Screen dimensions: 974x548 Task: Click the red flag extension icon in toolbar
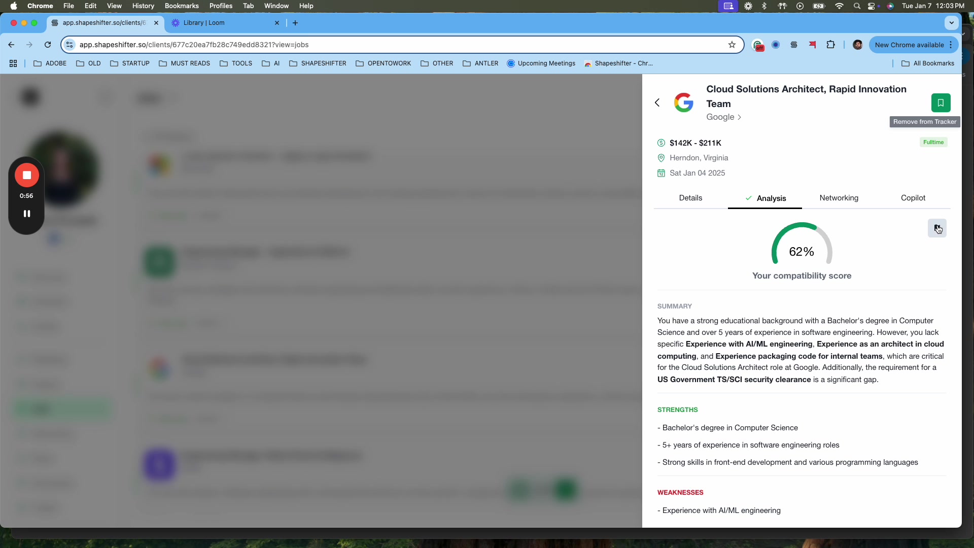click(812, 45)
